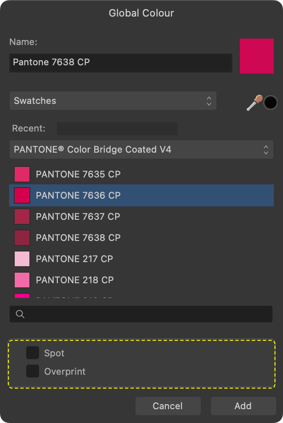
Task: Toggle the Overprint checkbox
Action: point(32,371)
